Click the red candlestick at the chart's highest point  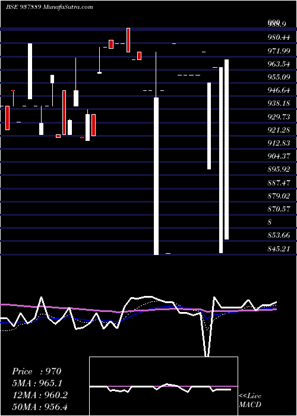click(x=128, y=40)
